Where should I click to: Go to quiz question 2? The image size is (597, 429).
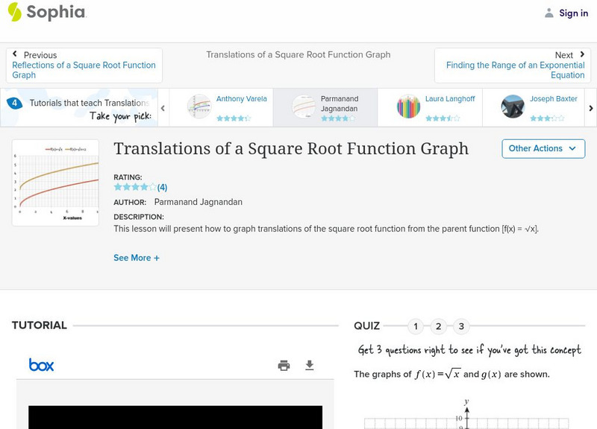tap(439, 326)
